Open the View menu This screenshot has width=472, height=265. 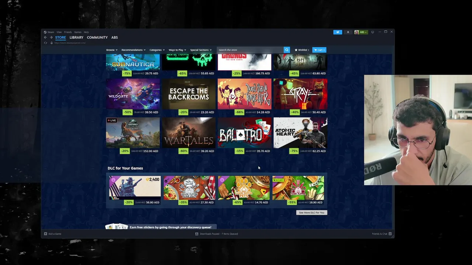pyautogui.click(x=59, y=32)
